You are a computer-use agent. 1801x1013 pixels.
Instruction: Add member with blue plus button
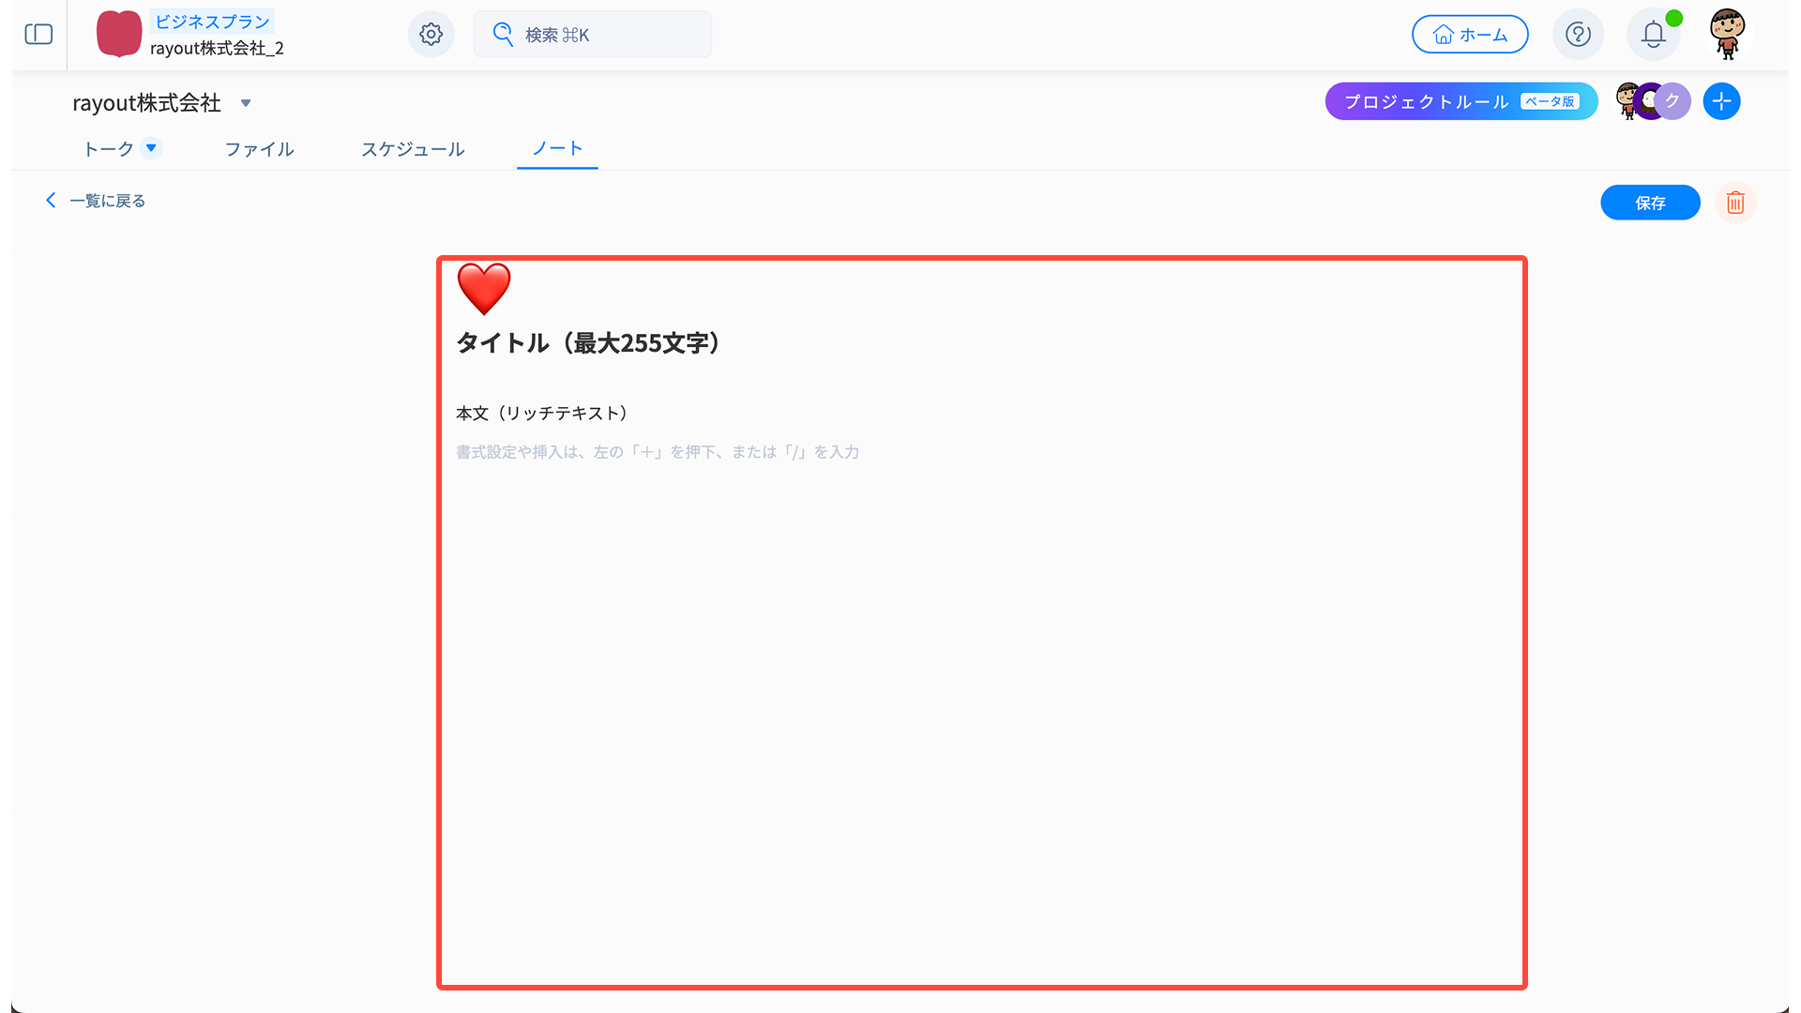pos(1721,101)
